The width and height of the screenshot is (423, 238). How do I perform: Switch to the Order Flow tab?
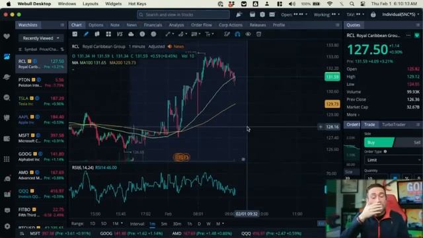point(202,25)
